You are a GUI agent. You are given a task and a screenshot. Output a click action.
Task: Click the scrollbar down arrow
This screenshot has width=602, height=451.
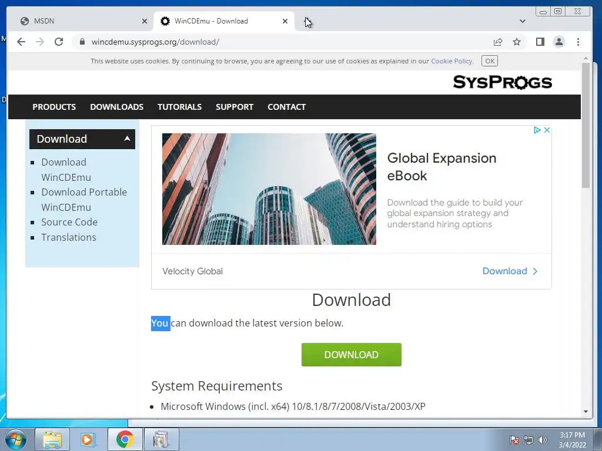(586, 412)
